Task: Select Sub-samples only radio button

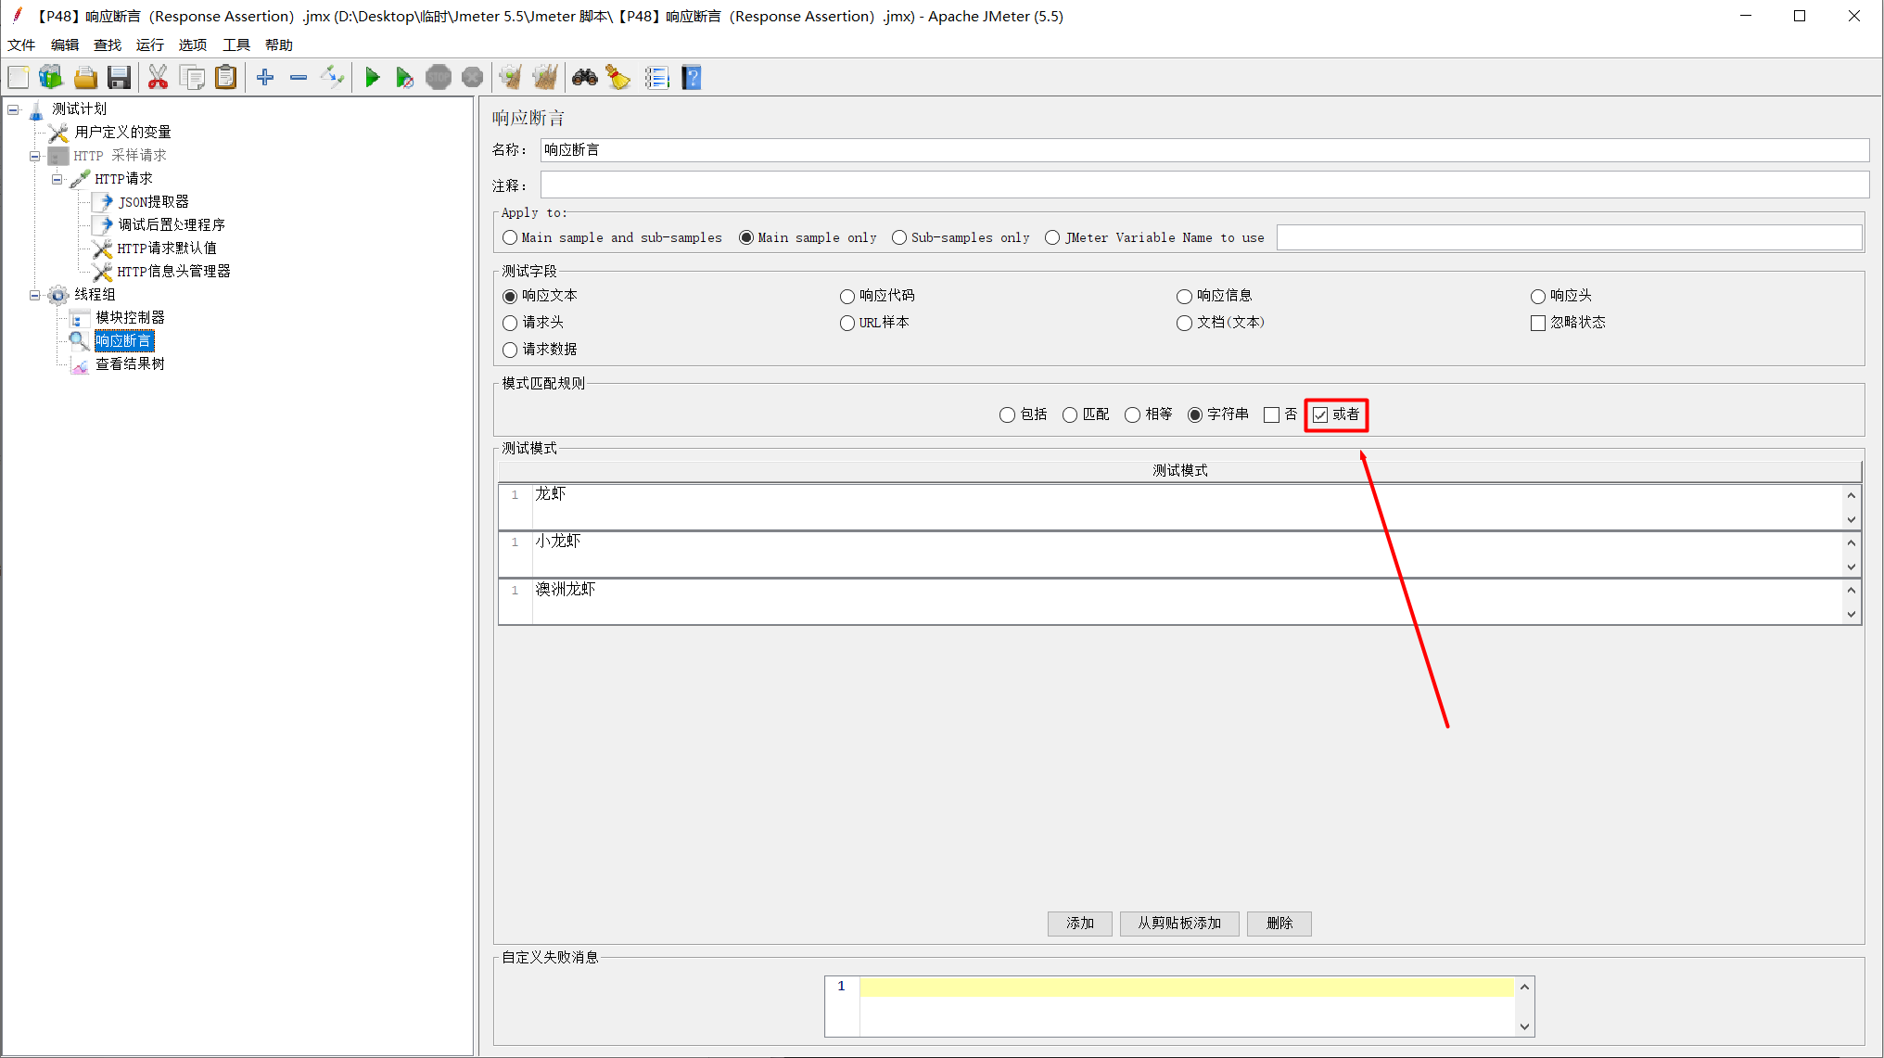Action: tap(899, 238)
